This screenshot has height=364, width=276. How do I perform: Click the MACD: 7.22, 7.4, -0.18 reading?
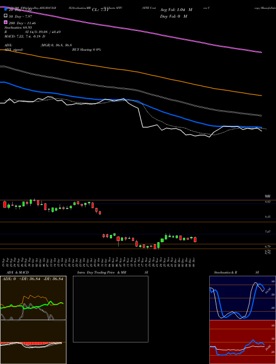[25, 36]
